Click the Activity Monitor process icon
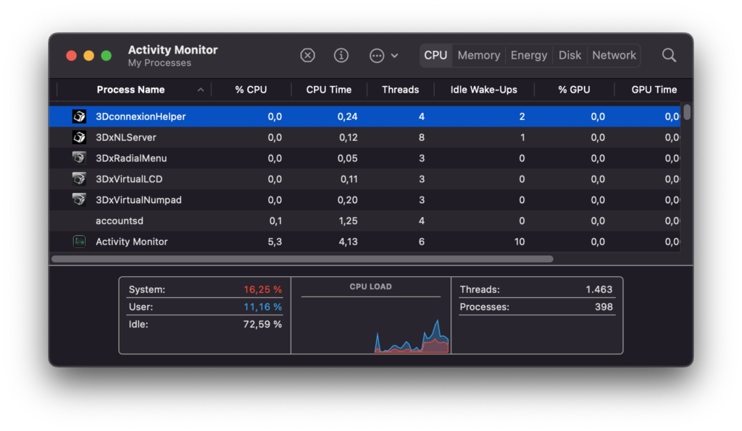742x431 pixels. point(79,242)
